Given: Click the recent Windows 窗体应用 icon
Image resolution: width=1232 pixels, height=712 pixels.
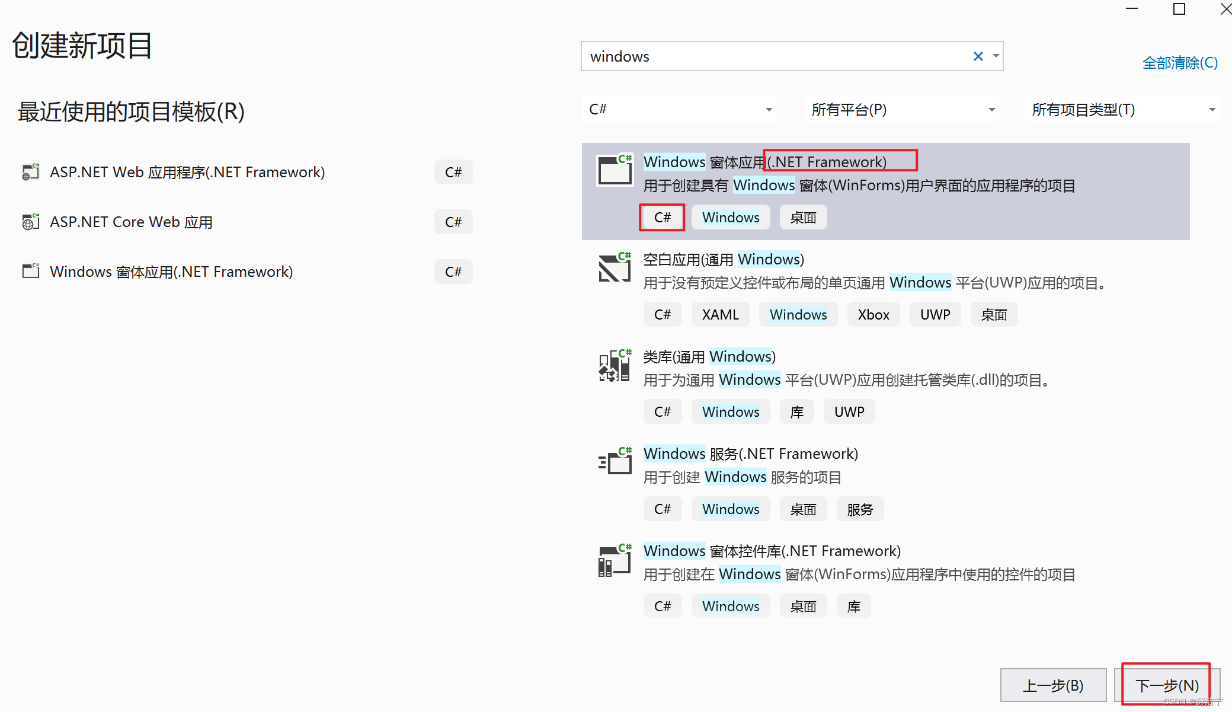Looking at the screenshot, I should (x=30, y=271).
